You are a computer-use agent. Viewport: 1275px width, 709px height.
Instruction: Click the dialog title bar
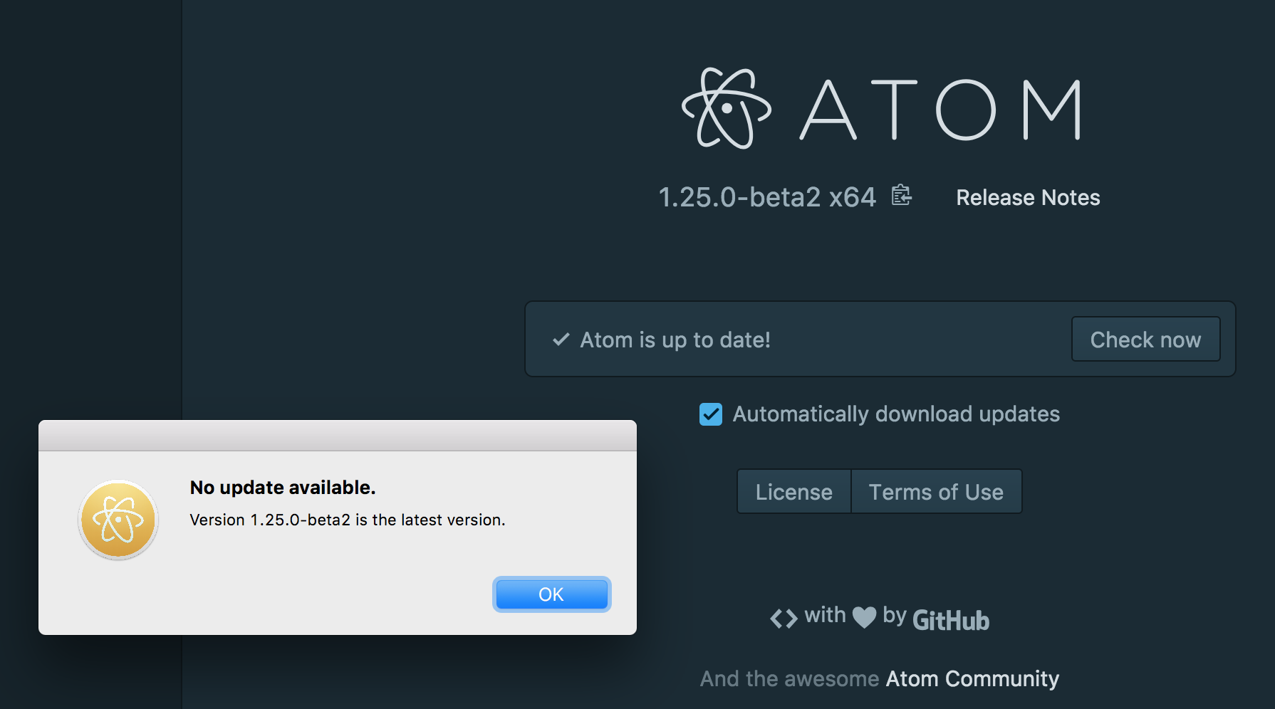pyautogui.click(x=338, y=436)
